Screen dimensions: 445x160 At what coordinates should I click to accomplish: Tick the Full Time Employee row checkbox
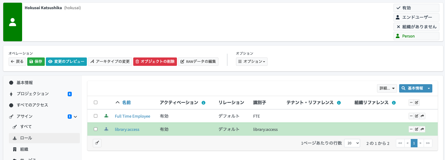(x=95, y=116)
